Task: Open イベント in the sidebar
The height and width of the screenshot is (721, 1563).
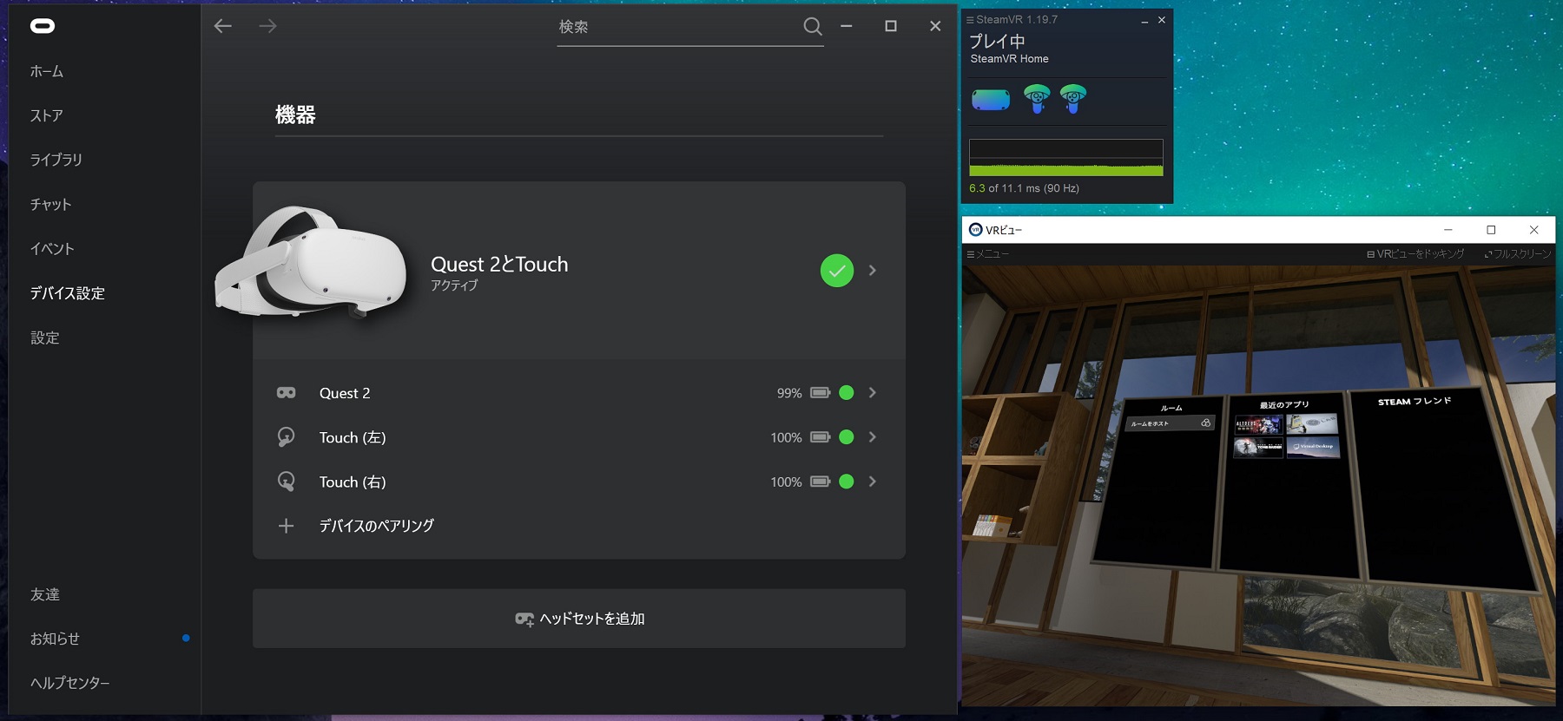Action: (x=52, y=248)
